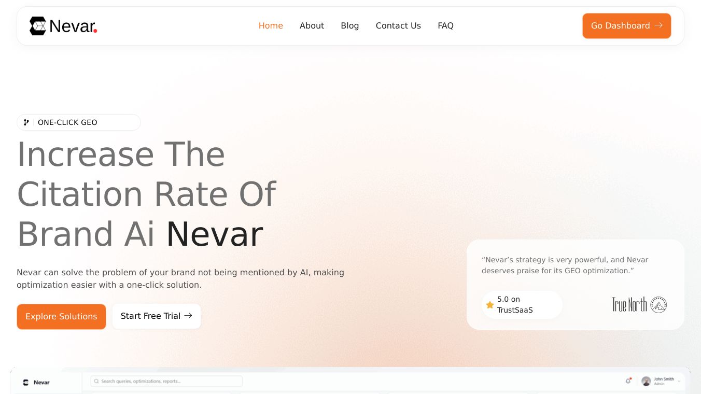Select the True North mountain logo
The image size is (701, 394).
658,305
